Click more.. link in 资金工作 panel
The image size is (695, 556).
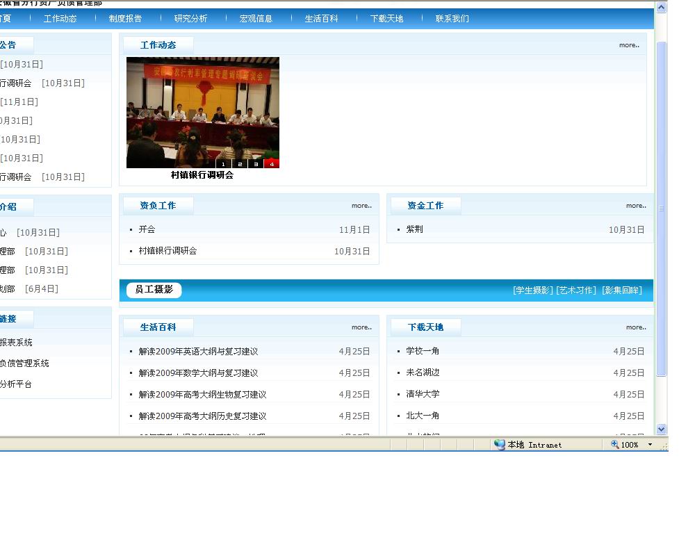(x=635, y=206)
